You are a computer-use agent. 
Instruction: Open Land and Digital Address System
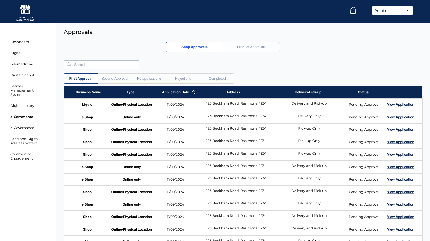pyautogui.click(x=24, y=141)
